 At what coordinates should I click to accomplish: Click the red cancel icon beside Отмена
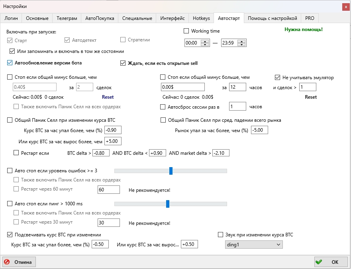pyautogui.click(x=7, y=262)
